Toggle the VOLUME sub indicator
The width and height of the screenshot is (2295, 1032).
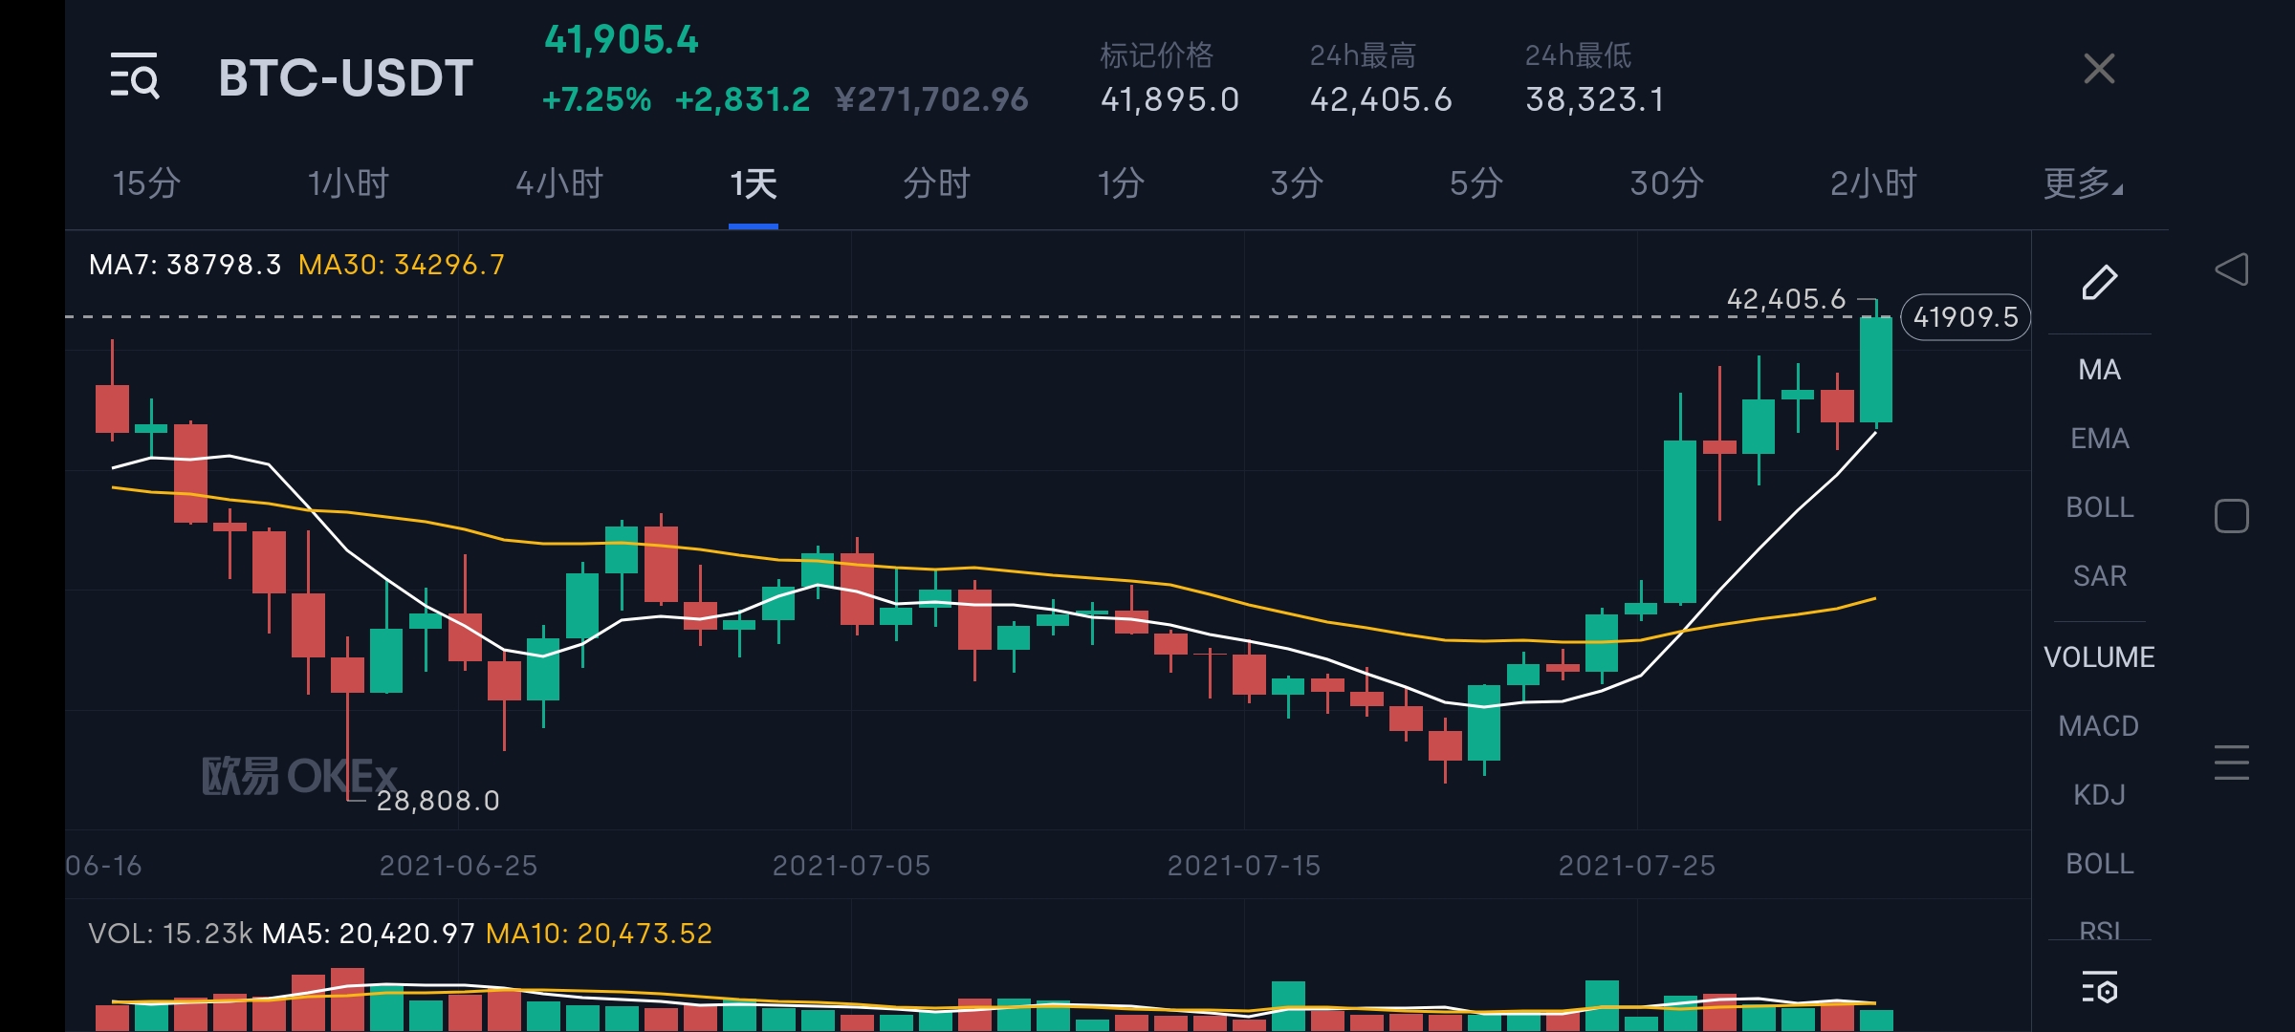pyautogui.click(x=2099, y=657)
